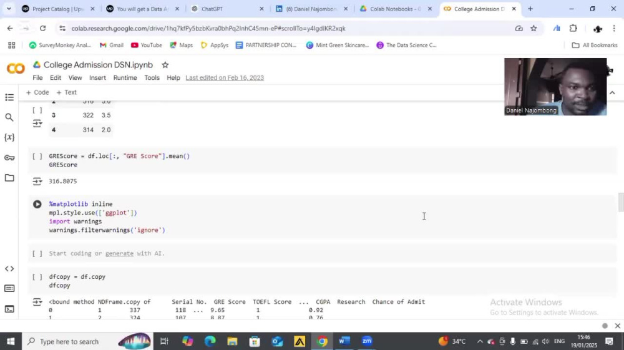Click the Windows Start button
The width and height of the screenshot is (624, 350).
pos(11,341)
